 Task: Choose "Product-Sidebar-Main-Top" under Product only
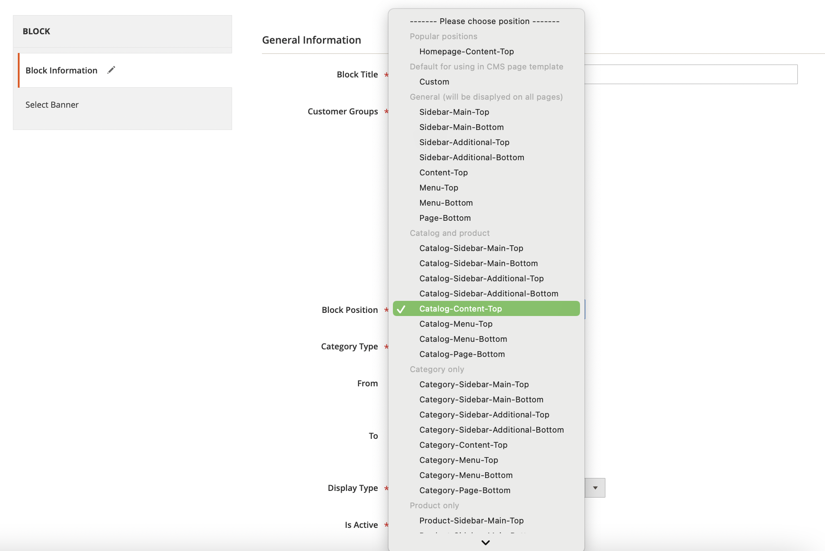(x=471, y=520)
